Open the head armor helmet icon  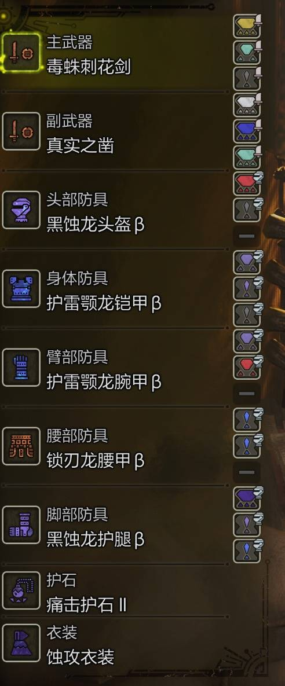21,210
